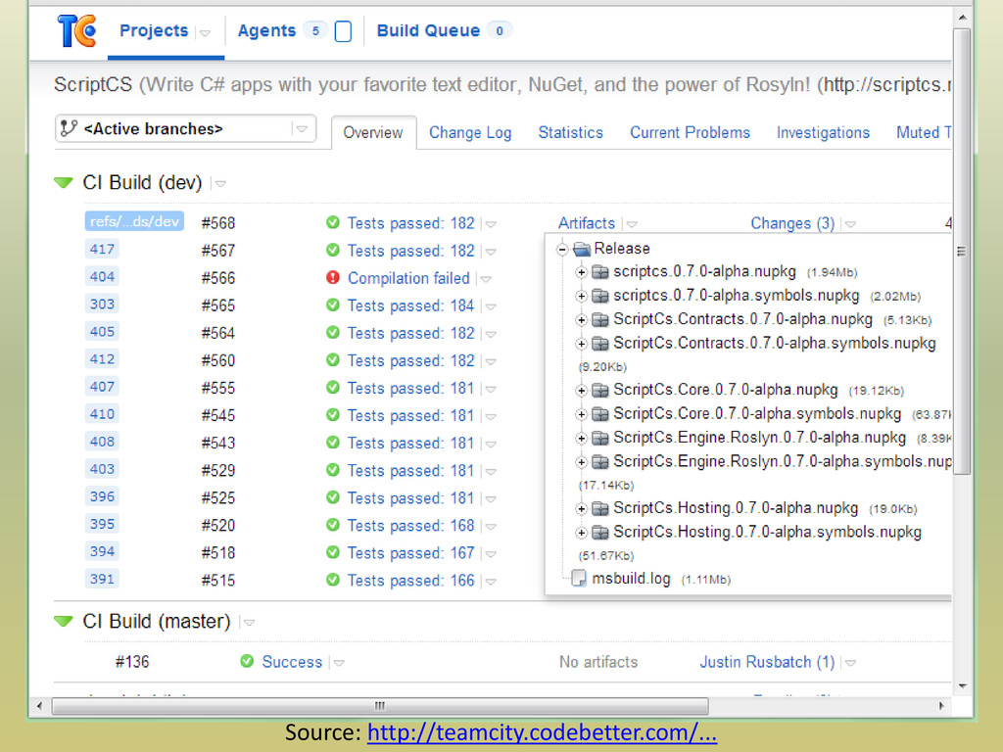This screenshot has width=1003, height=752.
Task: Click the Release folder icon
Action: pyautogui.click(x=582, y=248)
